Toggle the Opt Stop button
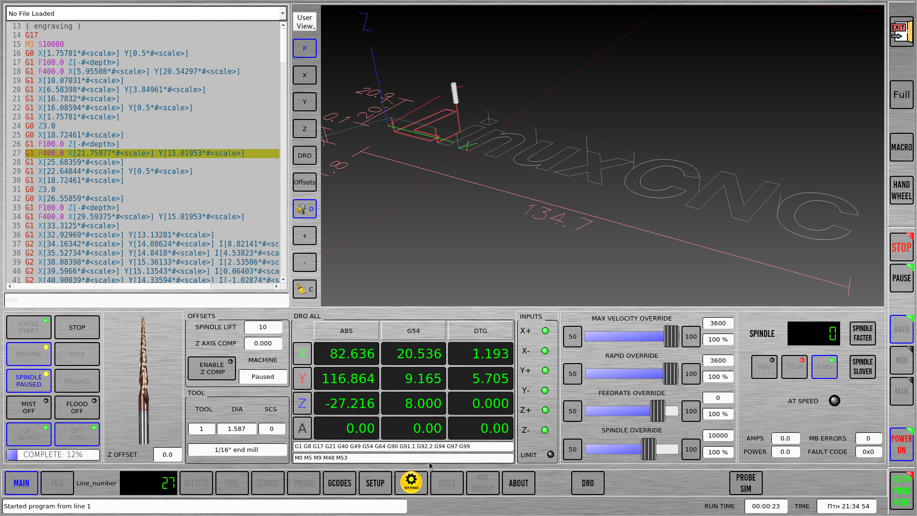Screen dimensions: 917x516 77,434
